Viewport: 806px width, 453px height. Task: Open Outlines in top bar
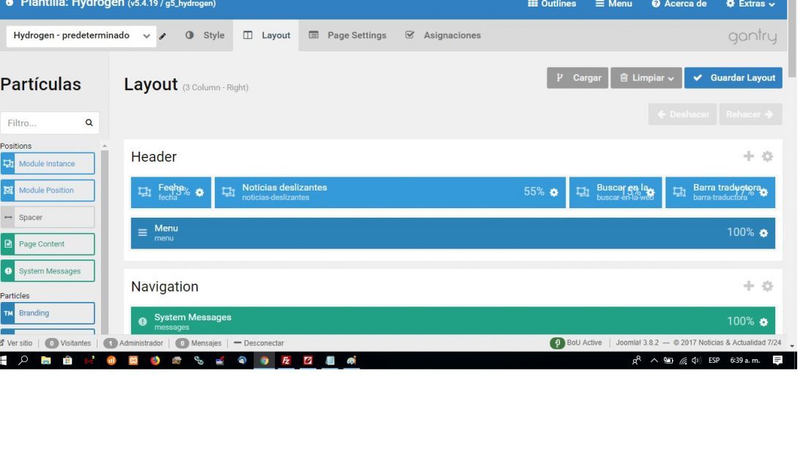tap(552, 4)
